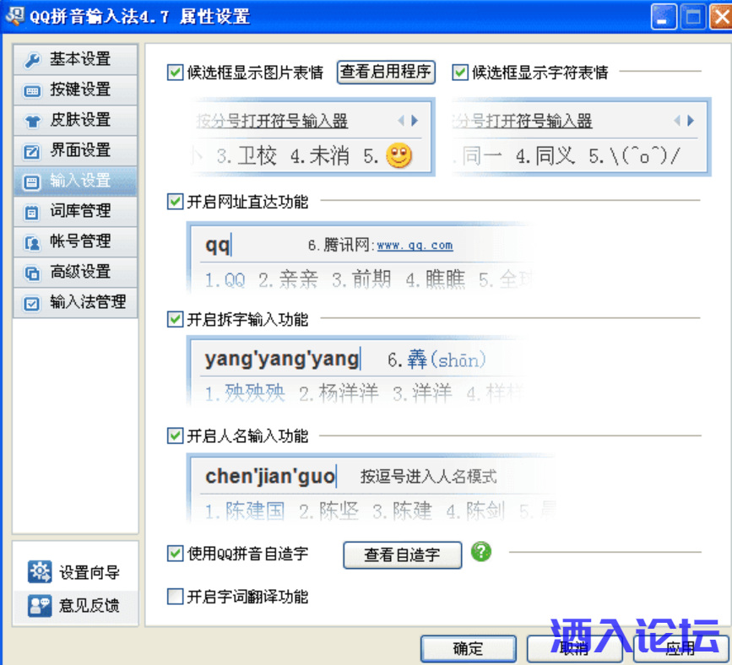732x665 pixels.
Task: Click right arrow in picture emoticon preview
Action: 415,121
